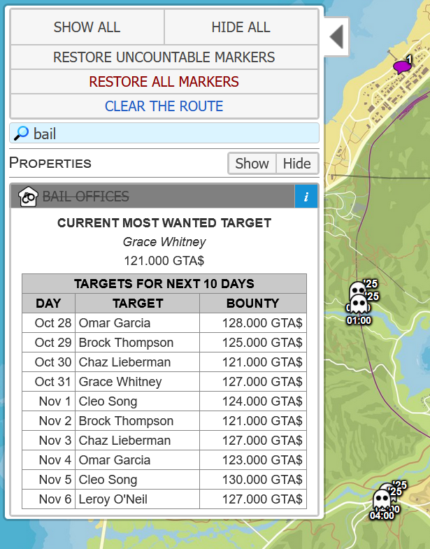The width and height of the screenshot is (430, 549).
Task: Click Brock Thompson in the Oct 29 row
Action: pos(126,343)
